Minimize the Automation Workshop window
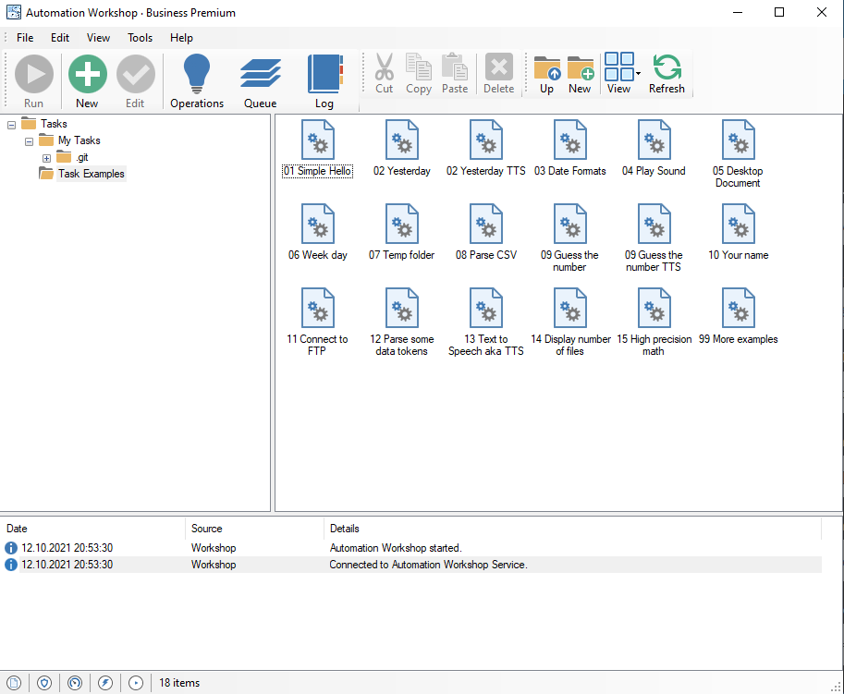Screen dimensions: 844x694 [738, 12]
